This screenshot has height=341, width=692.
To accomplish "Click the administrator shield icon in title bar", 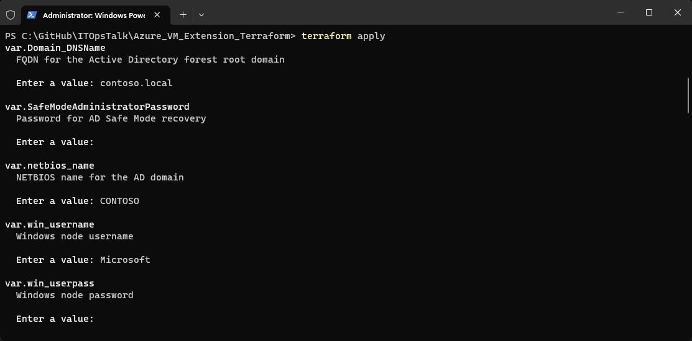I will (x=11, y=14).
